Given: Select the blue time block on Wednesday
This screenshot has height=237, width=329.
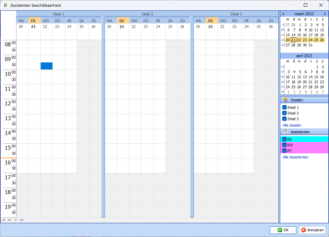Looking at the screenshot, I should point(46,66).
